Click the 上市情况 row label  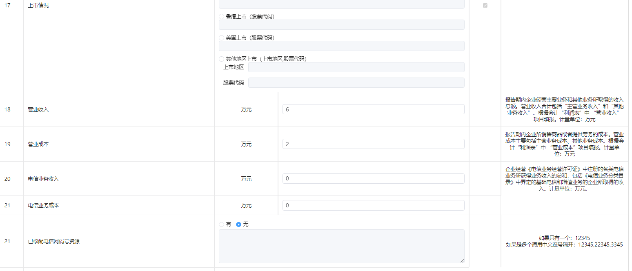38,6
